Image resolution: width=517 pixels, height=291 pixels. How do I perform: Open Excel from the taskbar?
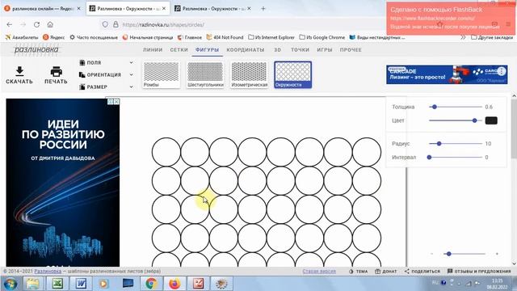(57, 284)
